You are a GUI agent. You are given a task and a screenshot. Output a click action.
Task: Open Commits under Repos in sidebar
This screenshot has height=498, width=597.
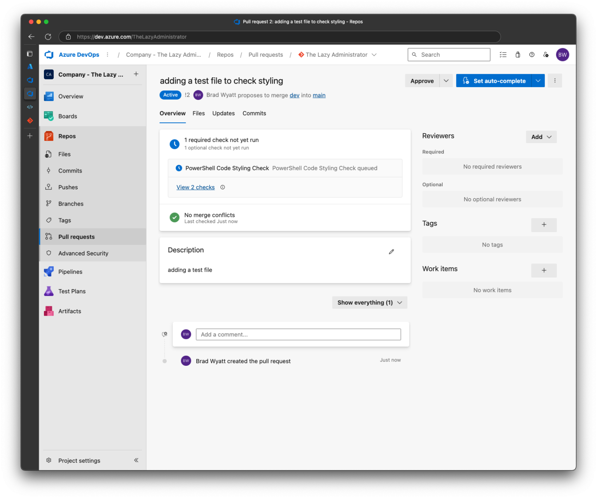(x=70, y=171)
